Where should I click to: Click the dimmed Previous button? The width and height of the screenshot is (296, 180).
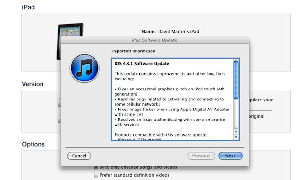(x=201, y=156)
